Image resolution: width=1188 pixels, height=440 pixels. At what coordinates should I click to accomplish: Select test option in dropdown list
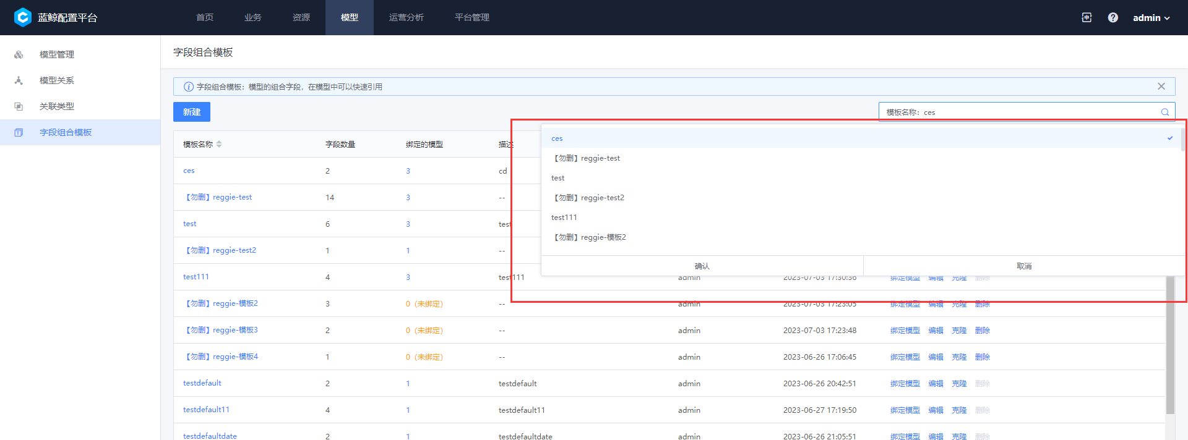pos(860,177)
